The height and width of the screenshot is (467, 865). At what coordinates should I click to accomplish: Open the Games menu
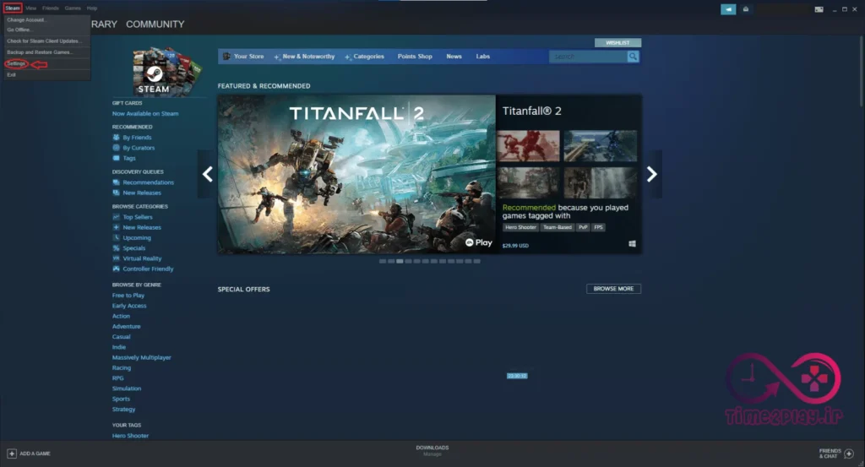point(73,8)
